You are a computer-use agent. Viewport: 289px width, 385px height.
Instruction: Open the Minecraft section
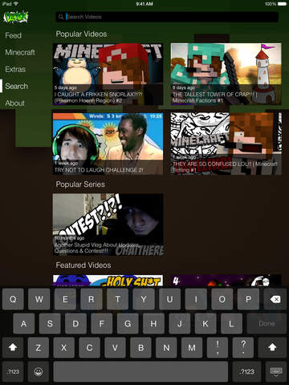(x=20, y=52)
